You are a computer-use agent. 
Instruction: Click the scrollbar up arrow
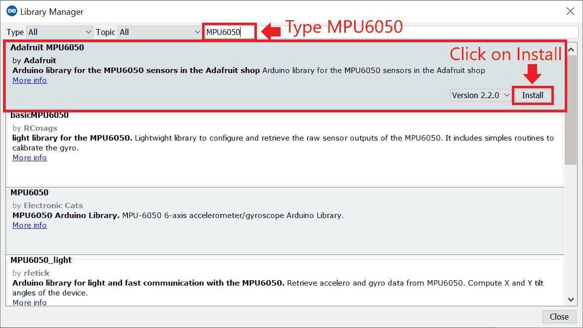(x=571, y=49)
